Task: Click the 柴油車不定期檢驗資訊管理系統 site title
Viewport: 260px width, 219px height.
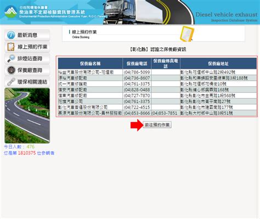Action: [52, 12]
